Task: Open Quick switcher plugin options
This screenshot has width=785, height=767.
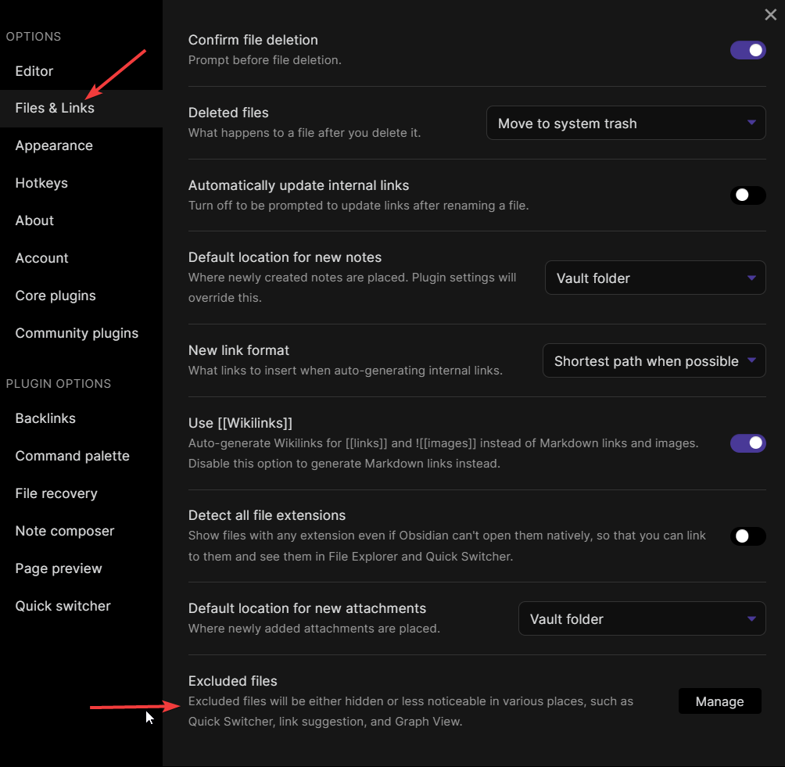Action: pyautogui.click(x=63, y=606)
